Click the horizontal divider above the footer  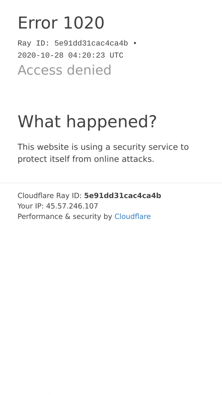tap(111, 183)
